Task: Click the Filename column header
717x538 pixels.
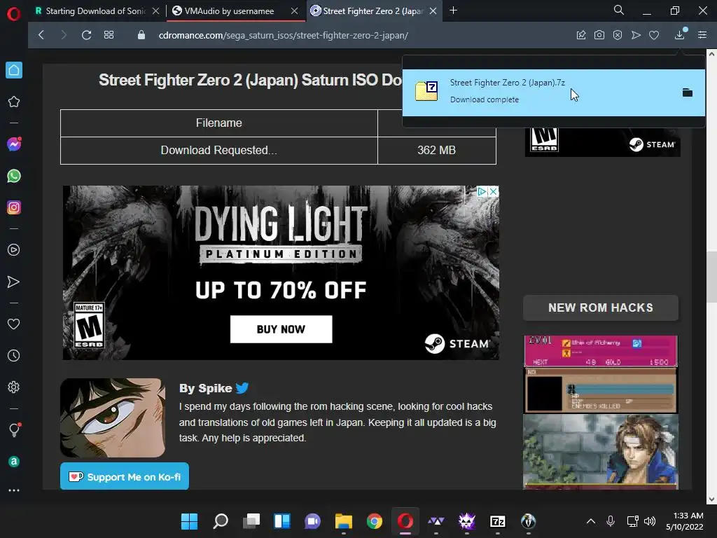Action: (218, 123)
